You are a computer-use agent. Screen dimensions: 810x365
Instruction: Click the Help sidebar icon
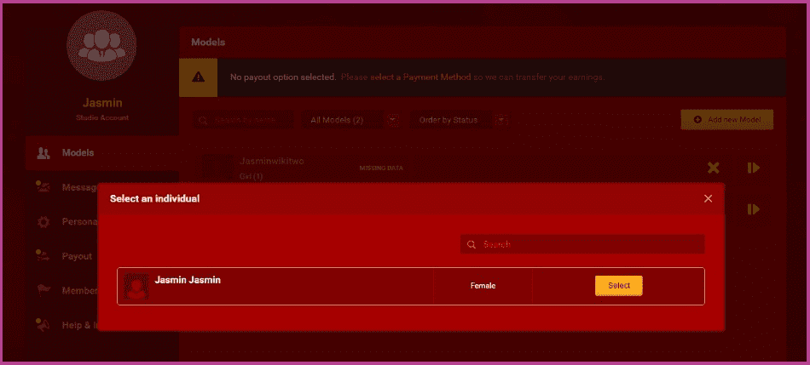tap(43, 324)
